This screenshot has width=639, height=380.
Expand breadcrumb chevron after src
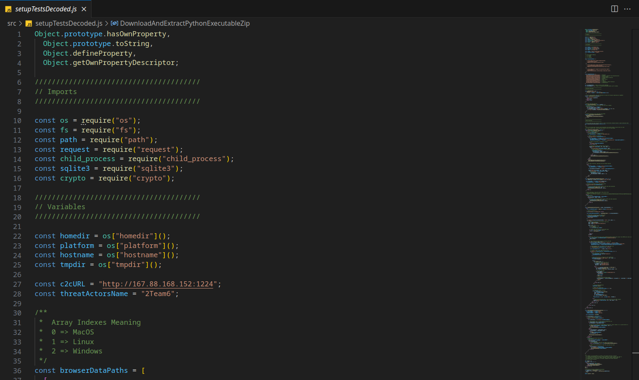[20, 24]
